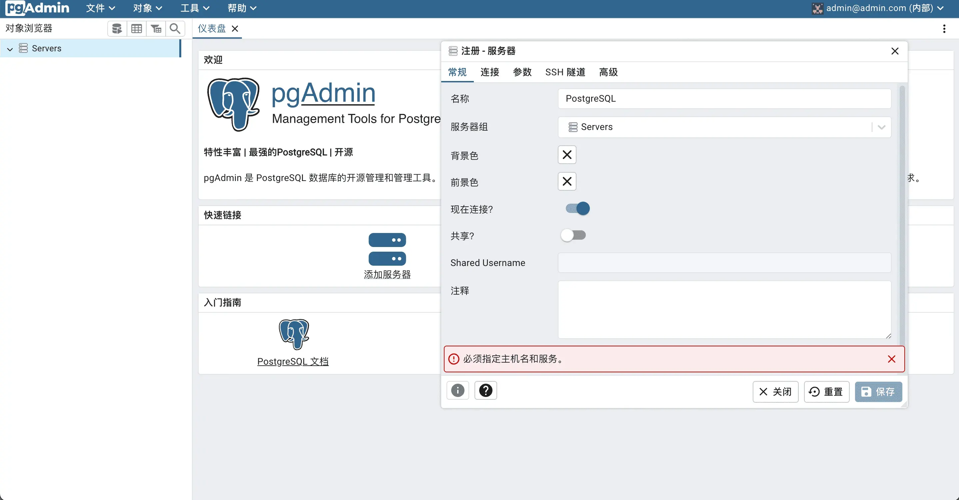Open the view data grid icon
The width and height of the screenshot is (959, 500).
click(137, 28)
